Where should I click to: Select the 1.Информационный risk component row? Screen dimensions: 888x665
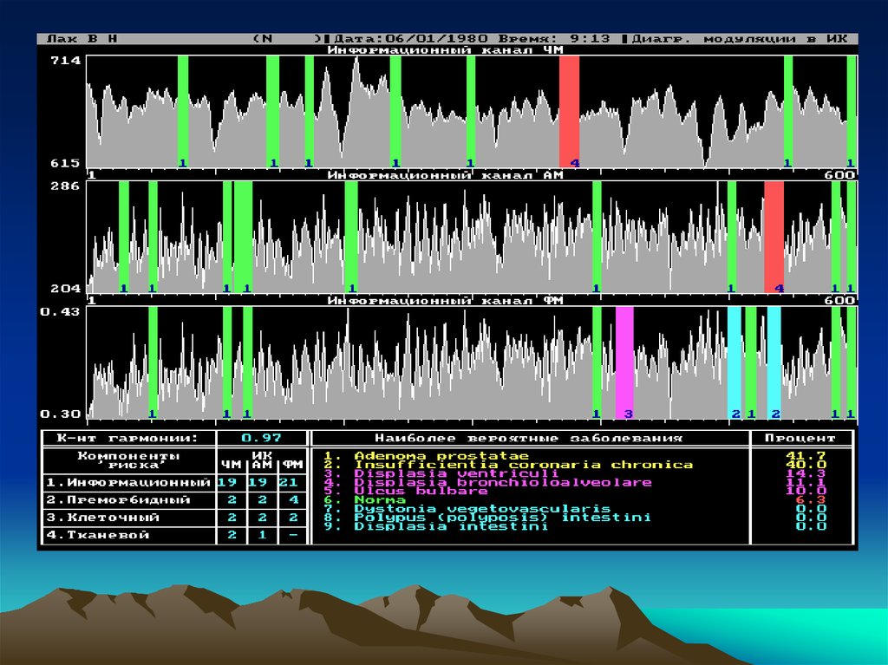click(128, 483)
